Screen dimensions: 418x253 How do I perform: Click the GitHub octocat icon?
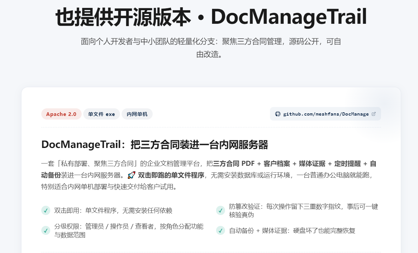(278, 114)
